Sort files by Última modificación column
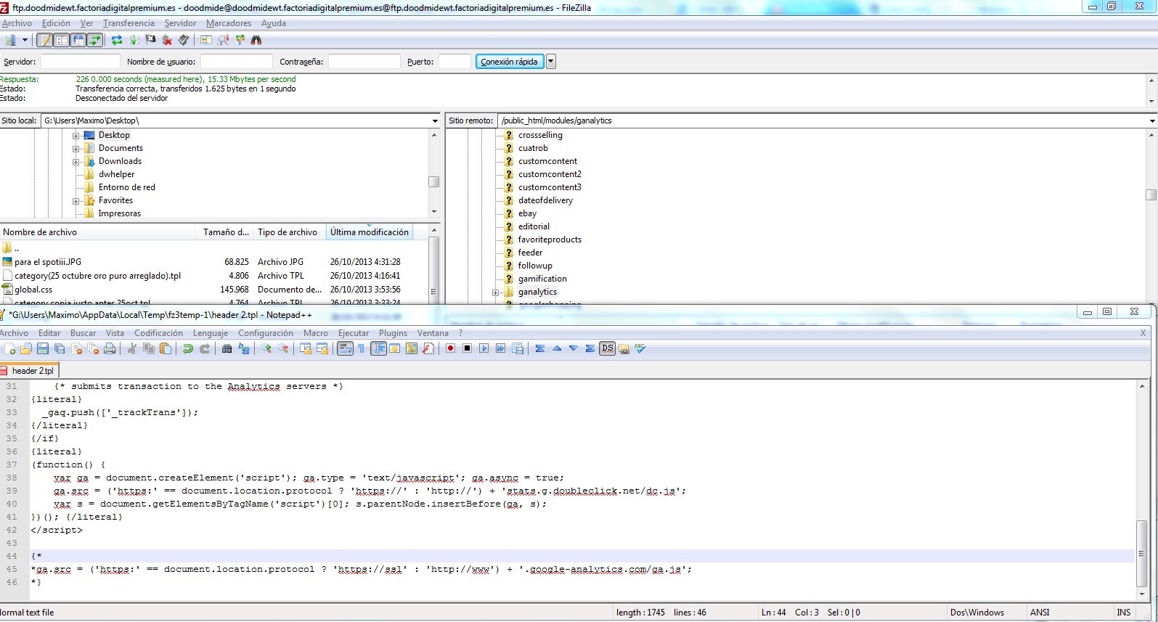 [x=369, y=232]
